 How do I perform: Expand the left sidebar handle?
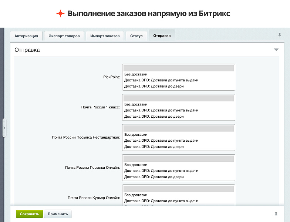[x=4, y=128]
